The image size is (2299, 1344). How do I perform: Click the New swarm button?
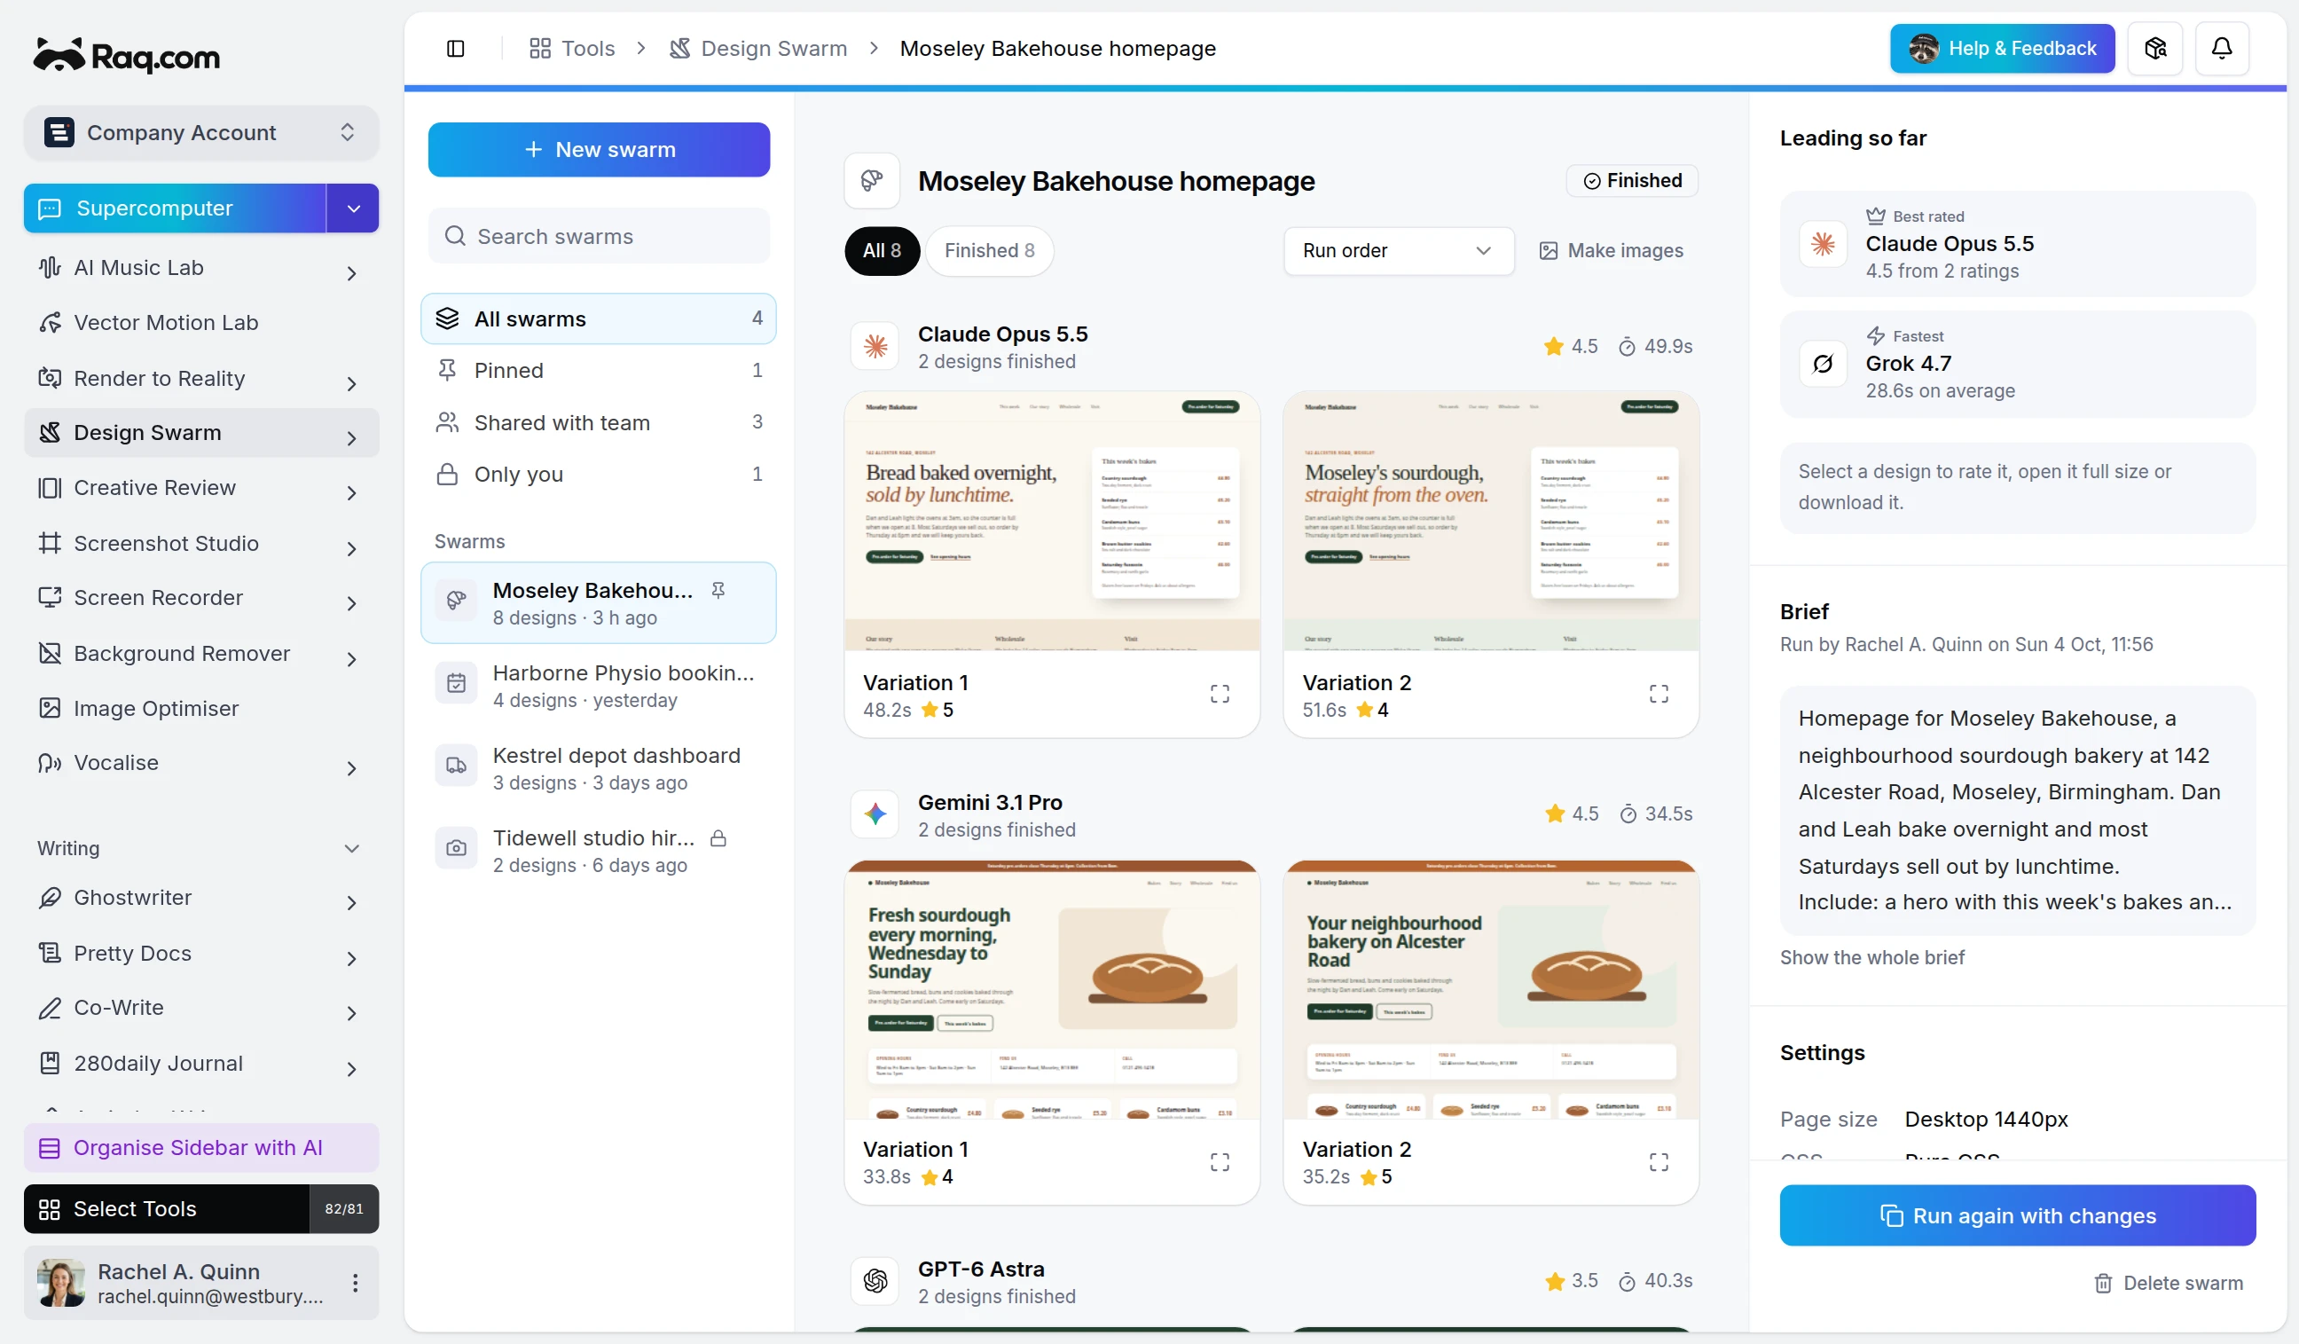599,150
